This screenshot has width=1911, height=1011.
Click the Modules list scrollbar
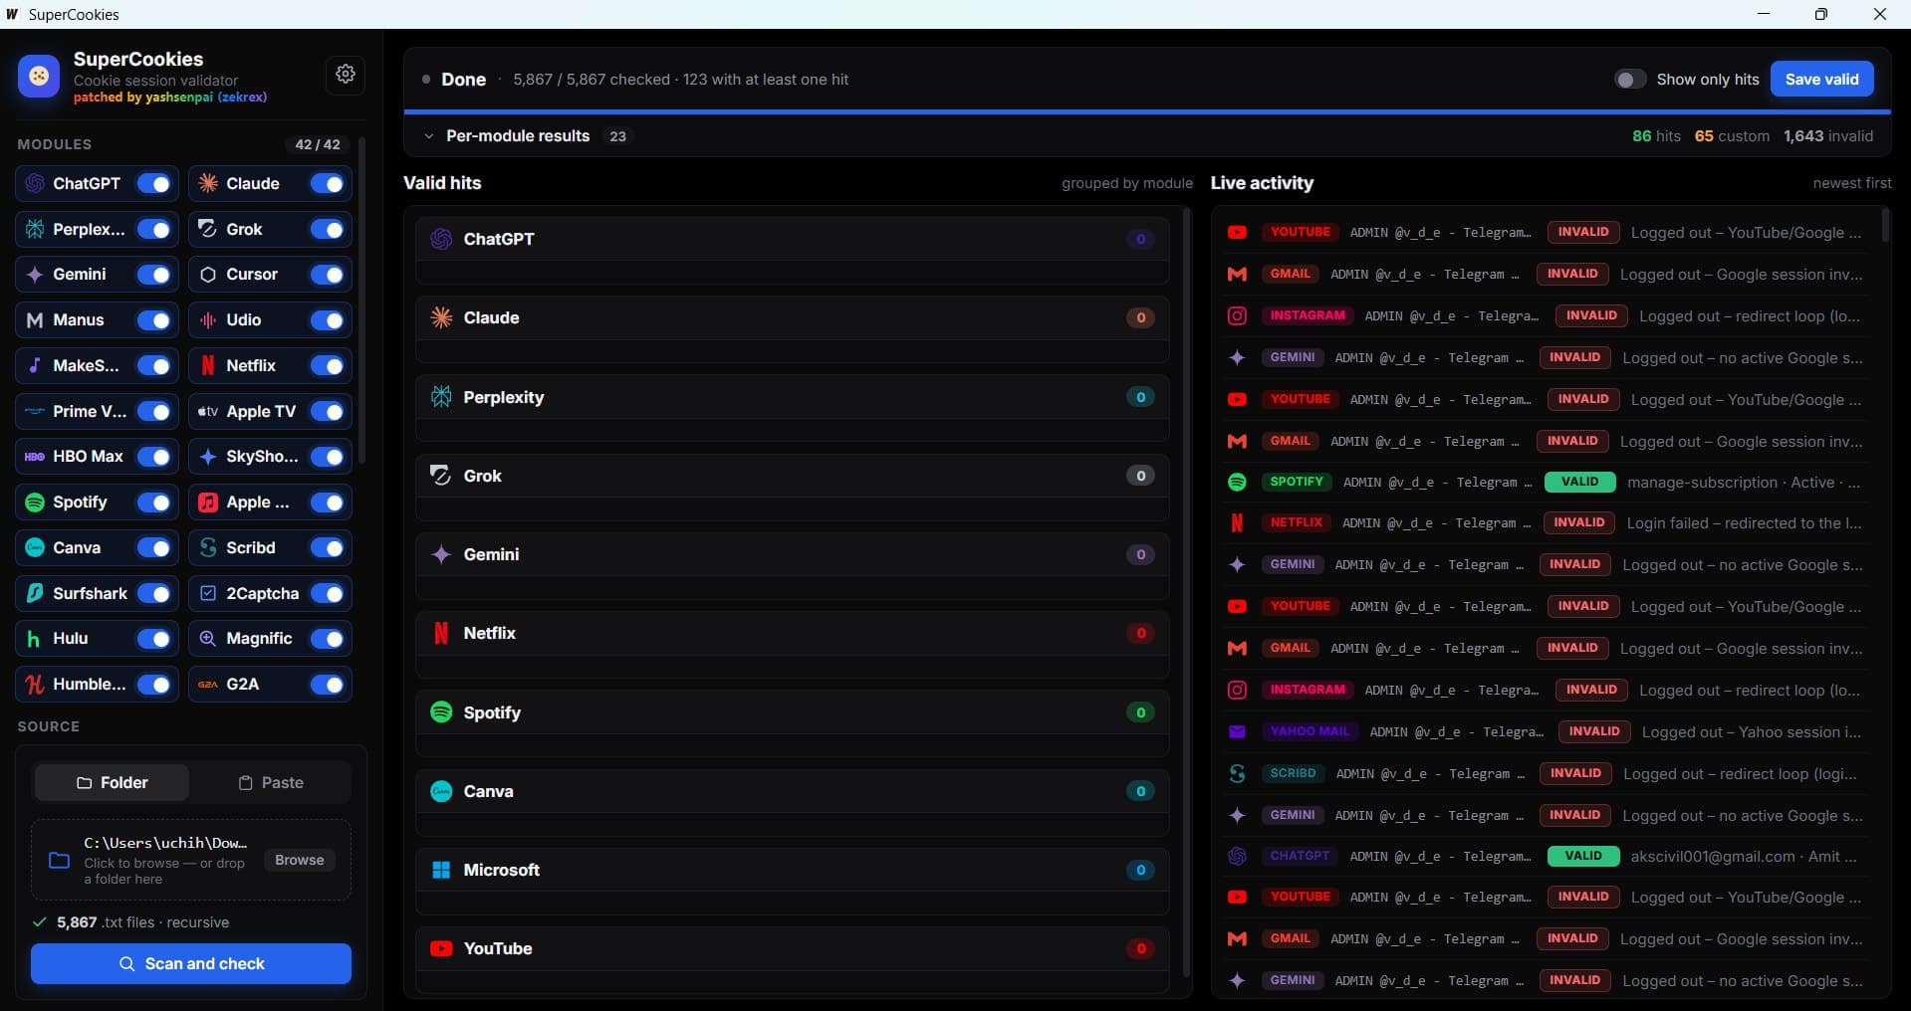point(361,301)
